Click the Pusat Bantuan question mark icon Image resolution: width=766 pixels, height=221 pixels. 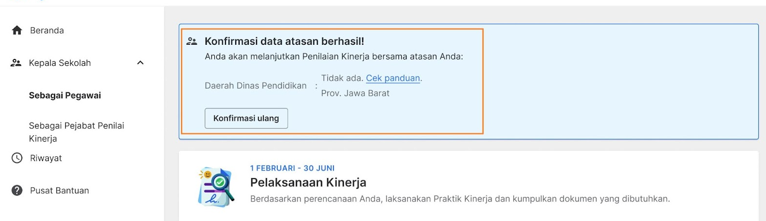point(17,190)
